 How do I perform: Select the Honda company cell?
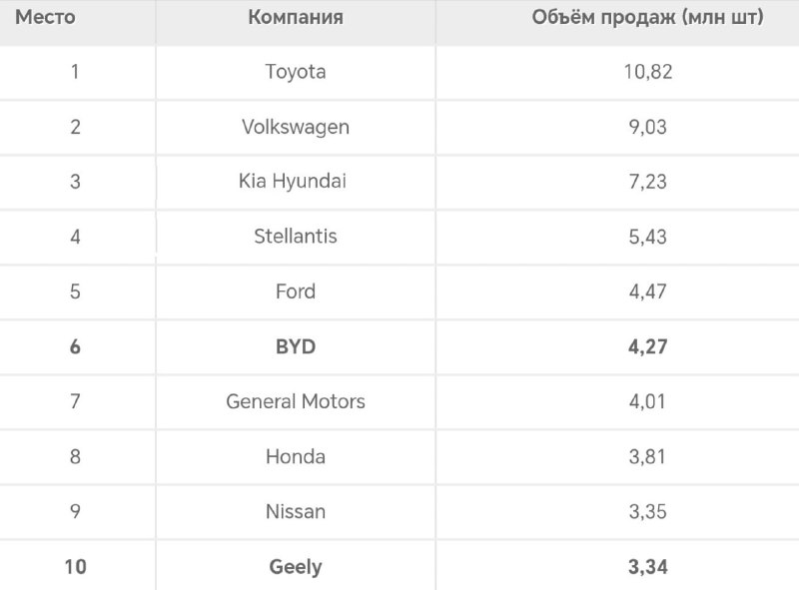click(x=296, y=456)
